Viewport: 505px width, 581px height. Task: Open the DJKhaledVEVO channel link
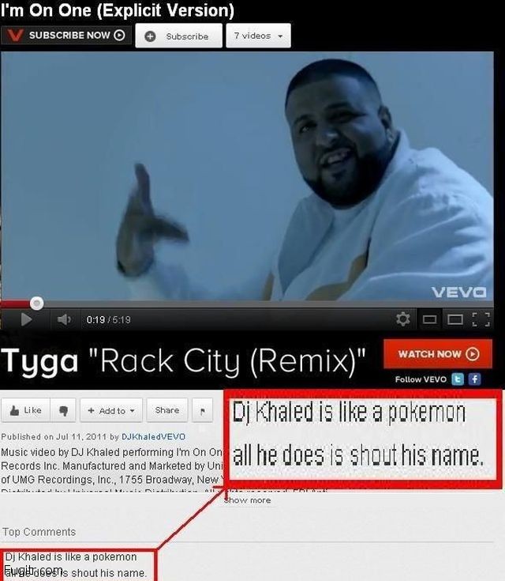click(154, 436)
